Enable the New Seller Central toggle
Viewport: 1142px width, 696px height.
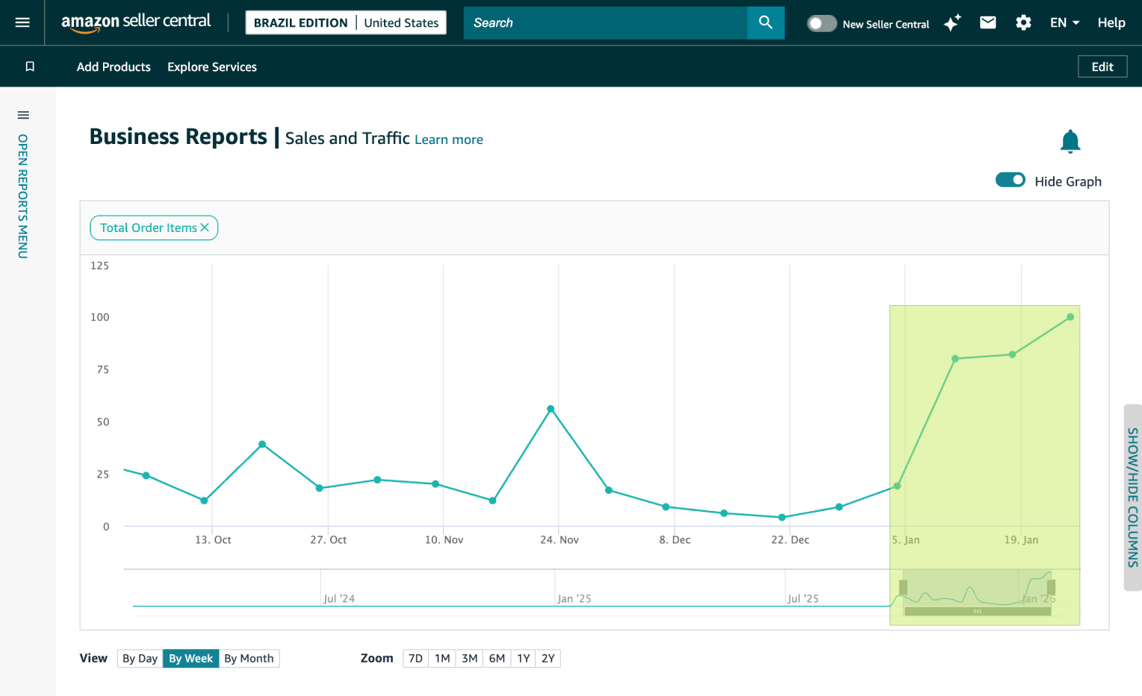point(822,24)
